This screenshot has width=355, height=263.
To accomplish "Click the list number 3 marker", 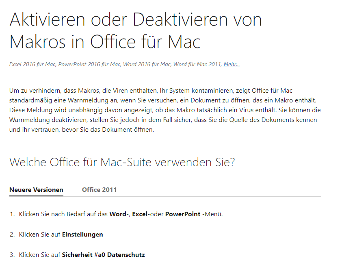I will pyautogui.click(x=12, y=255).
